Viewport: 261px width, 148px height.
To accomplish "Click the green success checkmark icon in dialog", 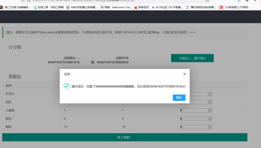I will click(66, 86).
